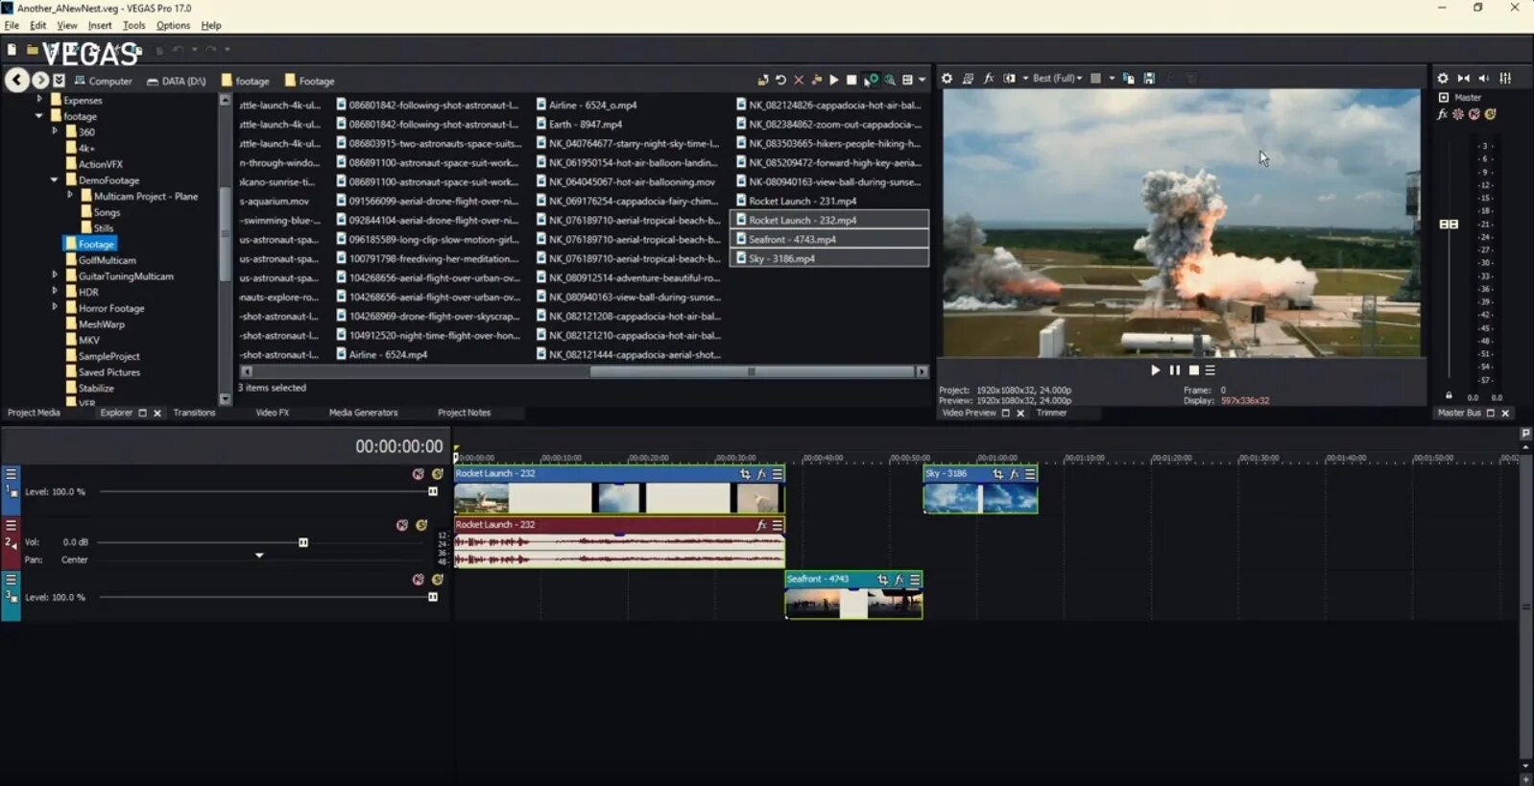The image size is (1534, 786).
Task: Open Event FX on Seafront - 4743 event
Action: pos(899,580)
